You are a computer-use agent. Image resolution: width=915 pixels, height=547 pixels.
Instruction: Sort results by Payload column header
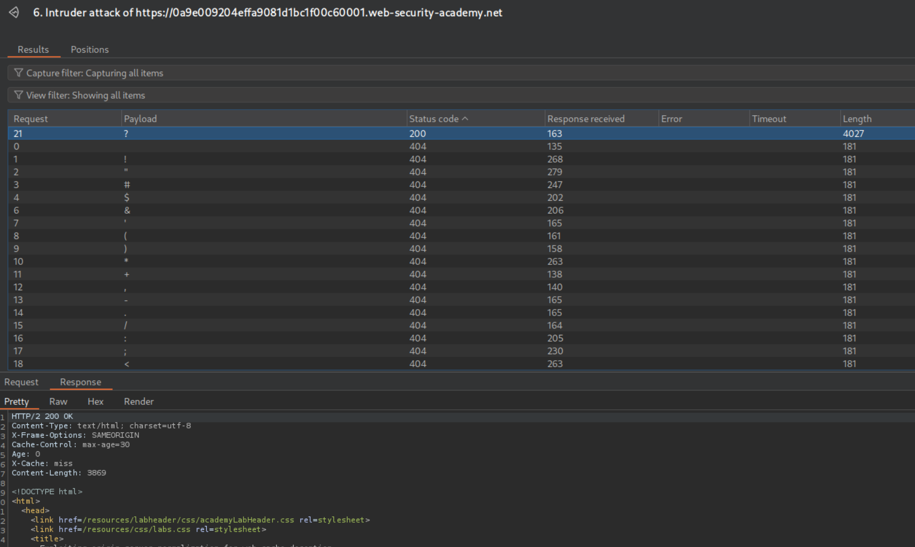click(x=140, y=119)
